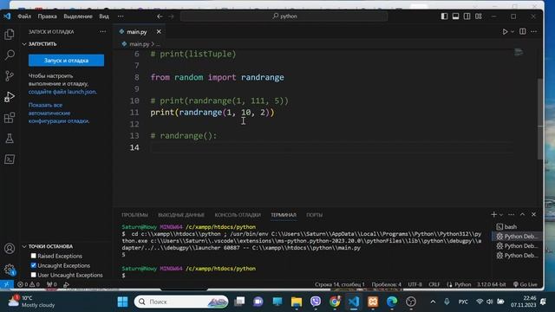Open the Windows Start button

[122, 302]
